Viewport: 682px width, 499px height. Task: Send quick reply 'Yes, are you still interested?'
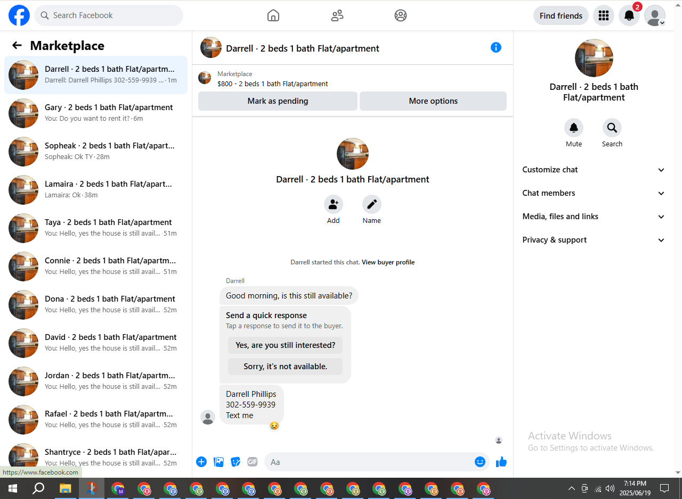point(286,345)
